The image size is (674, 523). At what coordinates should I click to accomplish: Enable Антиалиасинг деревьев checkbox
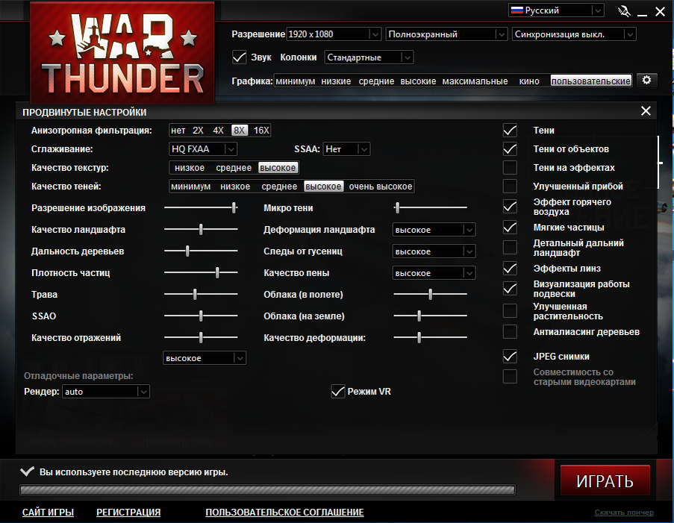point(510,332)
